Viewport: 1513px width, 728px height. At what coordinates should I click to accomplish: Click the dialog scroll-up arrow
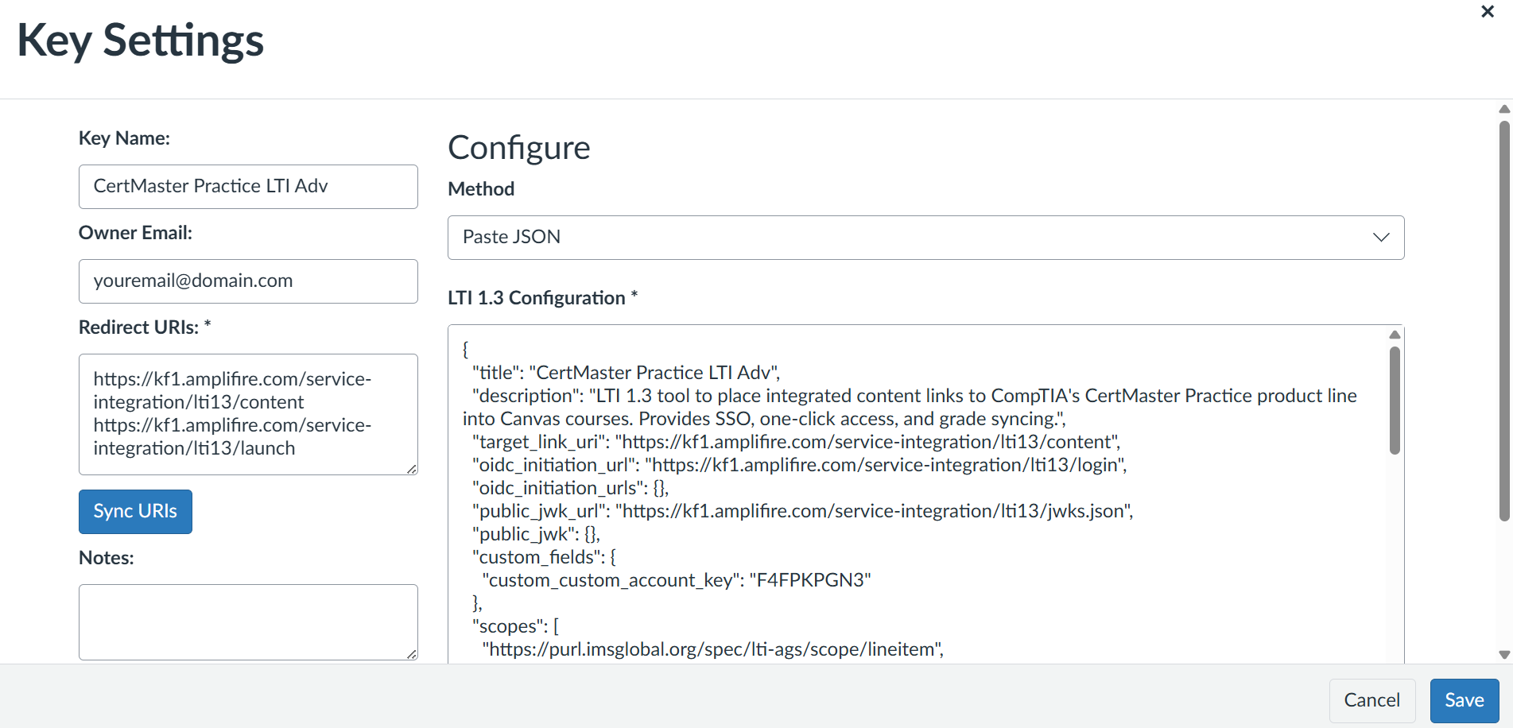click(x=1504, y=109)
